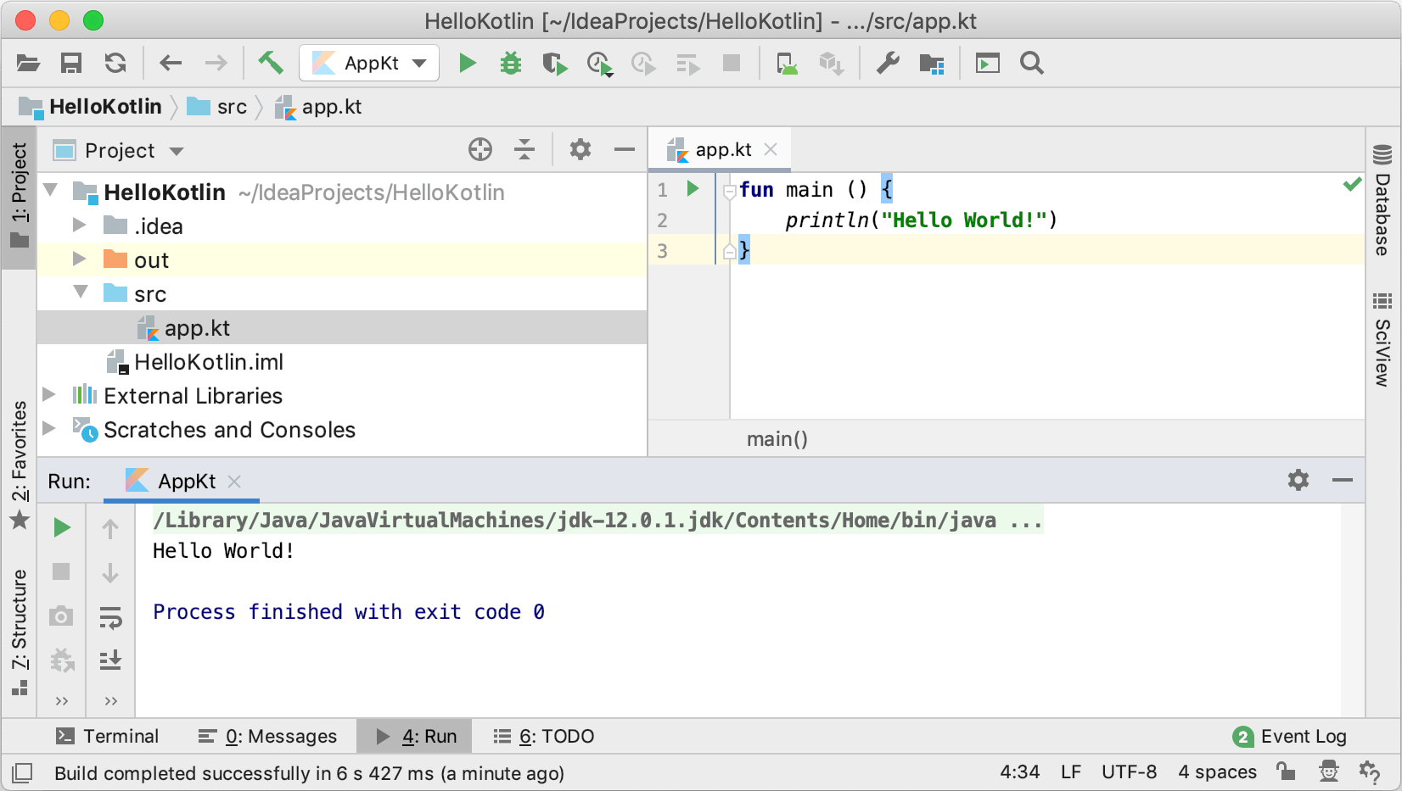Rerun AppKt in the Run panel

tap(61, 527)
